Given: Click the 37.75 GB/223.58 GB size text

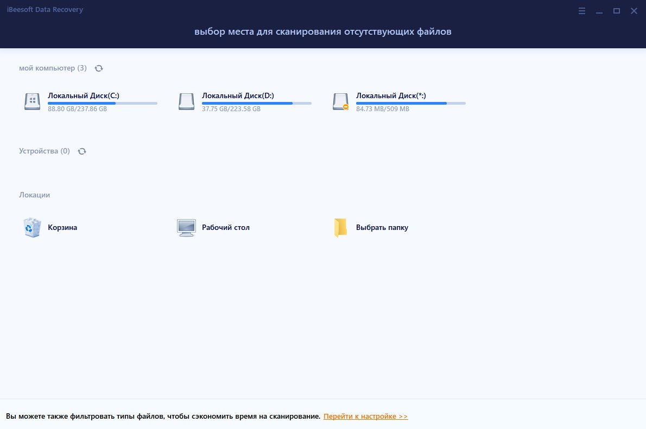Looking at the screenshot, I should coord(231,109).
